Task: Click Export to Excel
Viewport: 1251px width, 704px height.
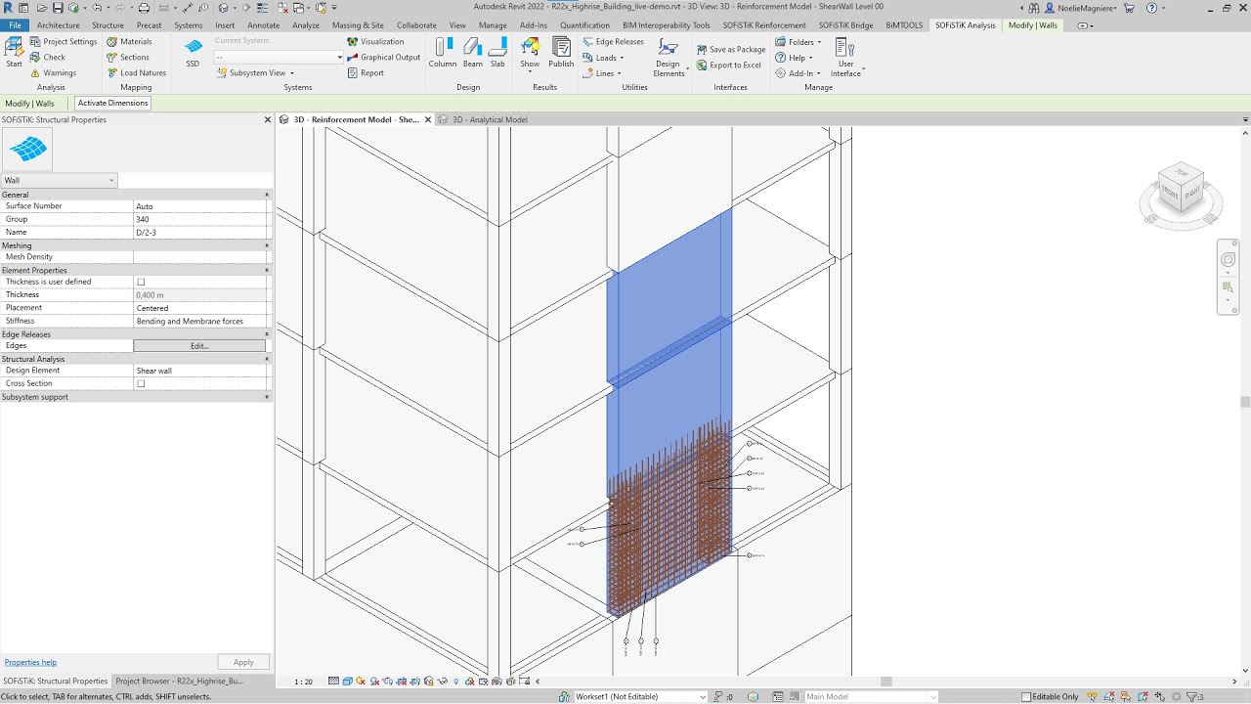Action: coord(729,66)
